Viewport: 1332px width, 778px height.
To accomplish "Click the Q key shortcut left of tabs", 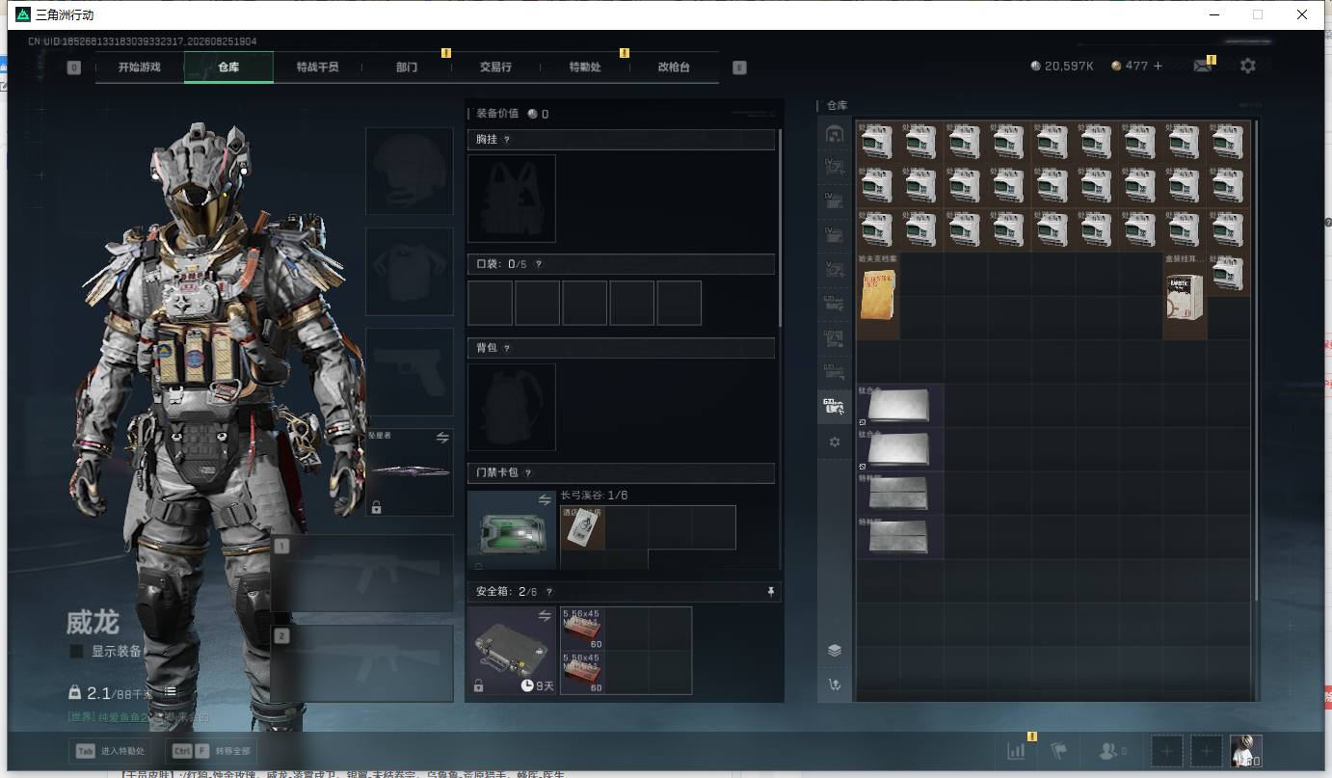I will 74,67.
